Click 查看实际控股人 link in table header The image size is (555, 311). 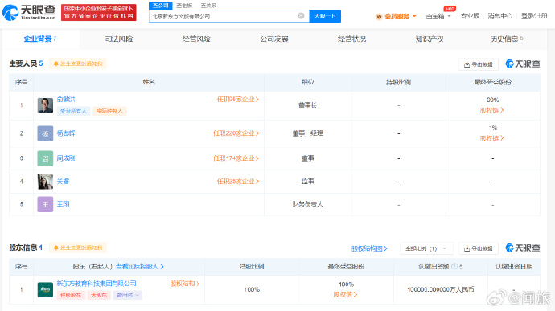[x=140, y=267]
